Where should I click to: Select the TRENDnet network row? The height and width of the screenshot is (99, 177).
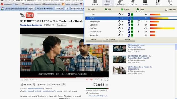click(131, 28)
